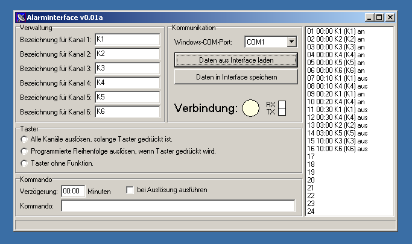
Task: Open the Windows-COM-Port dropdown arrow
Action: pos(292,42)
